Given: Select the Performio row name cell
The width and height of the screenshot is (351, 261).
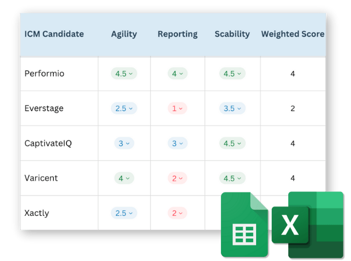Looking at the screenshot, I should tap(45, 74).
